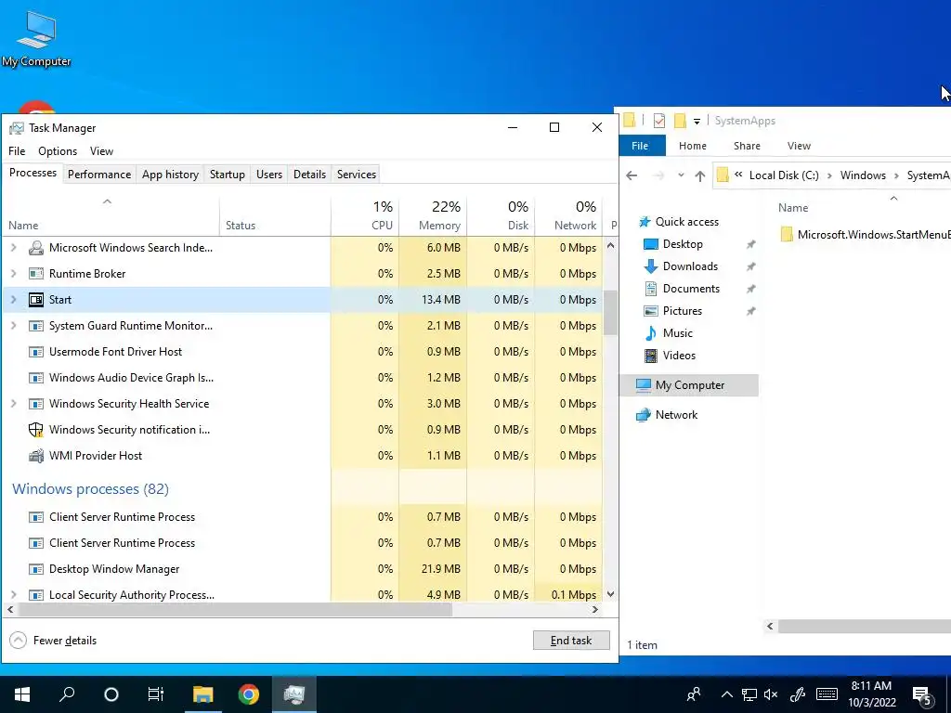Image resolution: width=951 pixels, height=713 pixels.
Task: Expand the Runtime Broker process group
Action: click(x=13, y=274)
